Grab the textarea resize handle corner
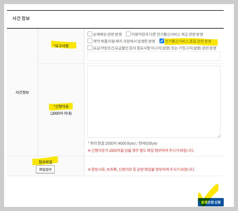Image resolution: width=238 pixels, height=211 pixels. [x=219, y=136]
